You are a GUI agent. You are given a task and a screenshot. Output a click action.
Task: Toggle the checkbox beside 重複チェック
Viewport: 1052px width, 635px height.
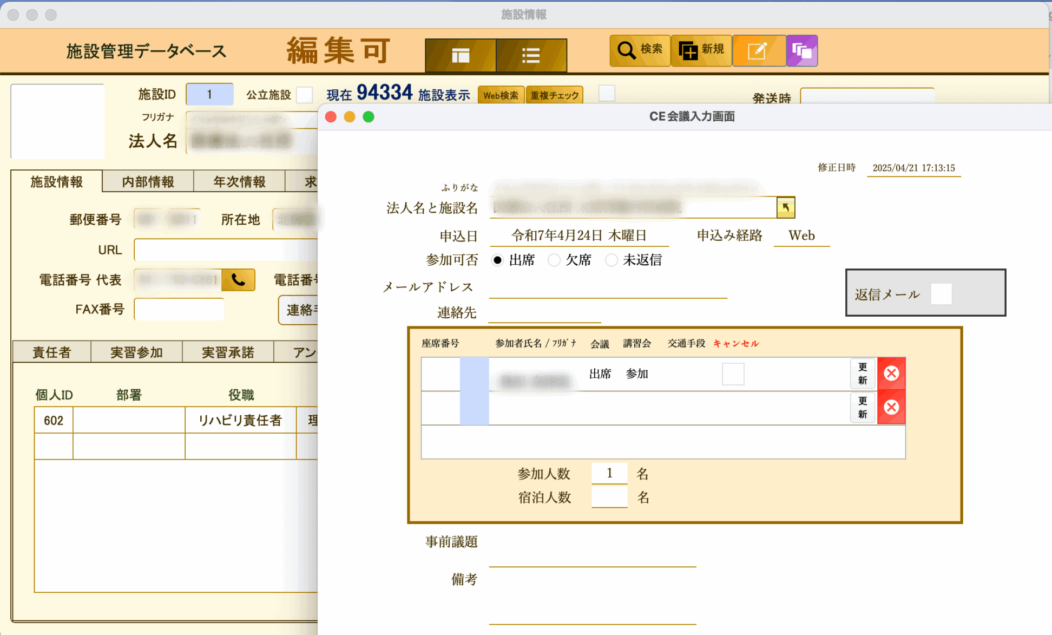tap(607, 93)
